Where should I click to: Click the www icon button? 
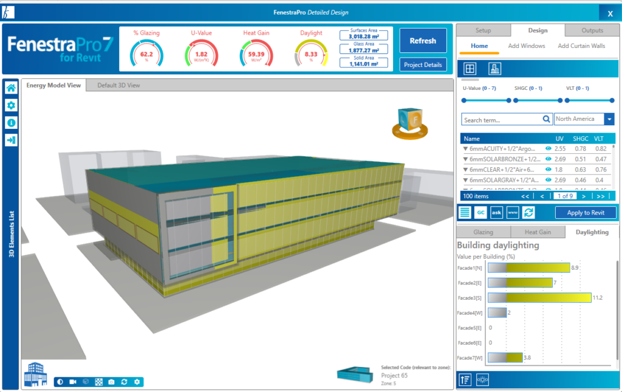coord(513,212)
